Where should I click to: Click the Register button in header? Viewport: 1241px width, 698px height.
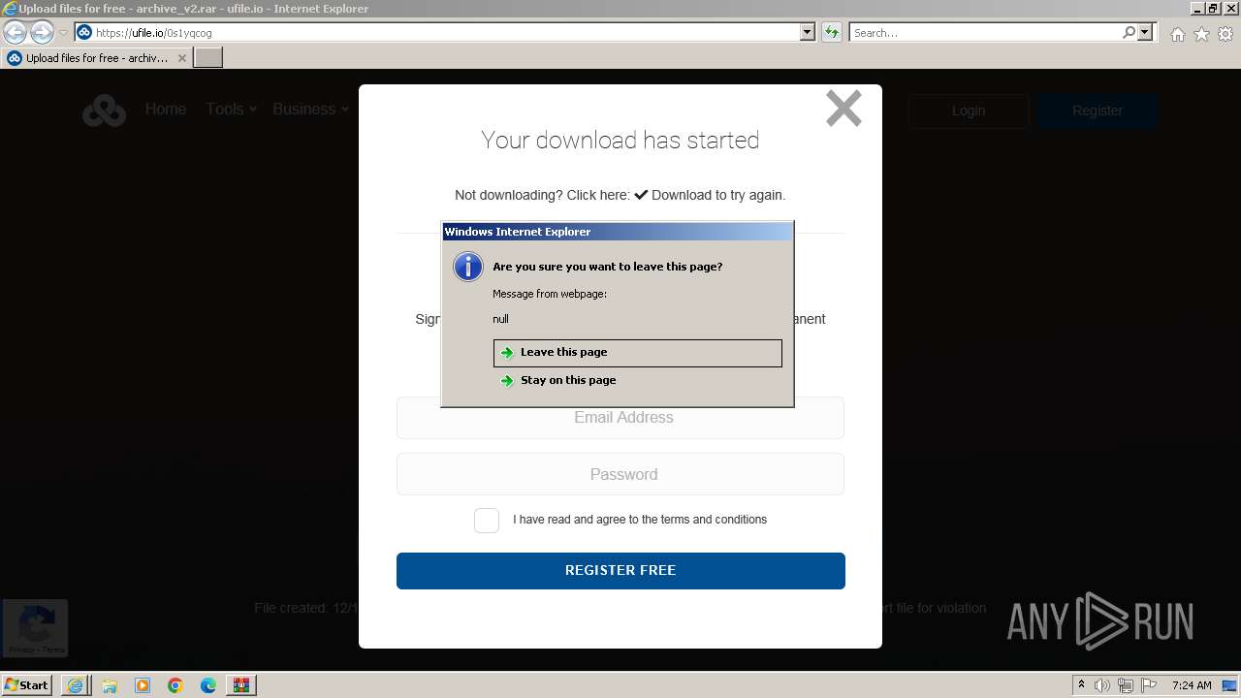pos(1098,111)
